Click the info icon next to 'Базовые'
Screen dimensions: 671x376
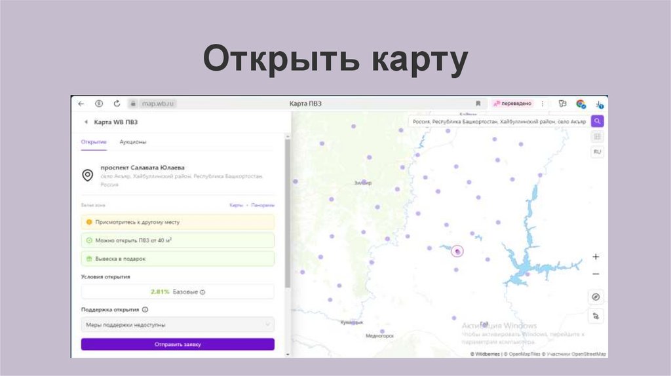coord(202,292)
